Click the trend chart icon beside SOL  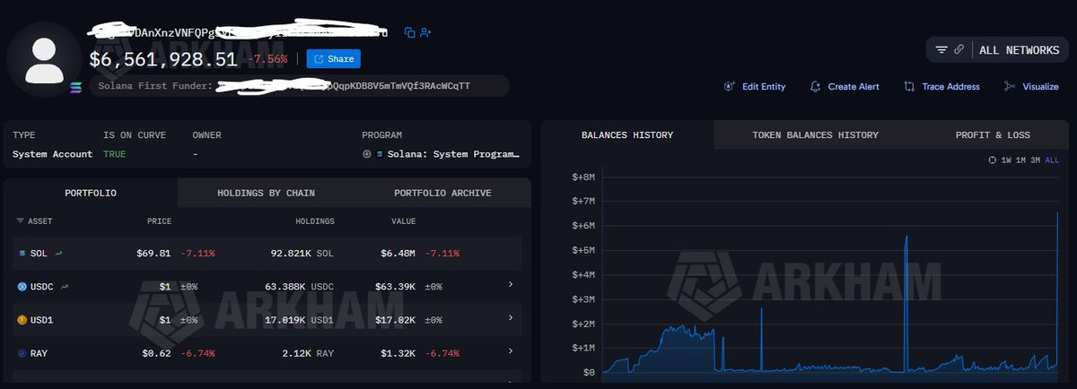click(59, 254)
